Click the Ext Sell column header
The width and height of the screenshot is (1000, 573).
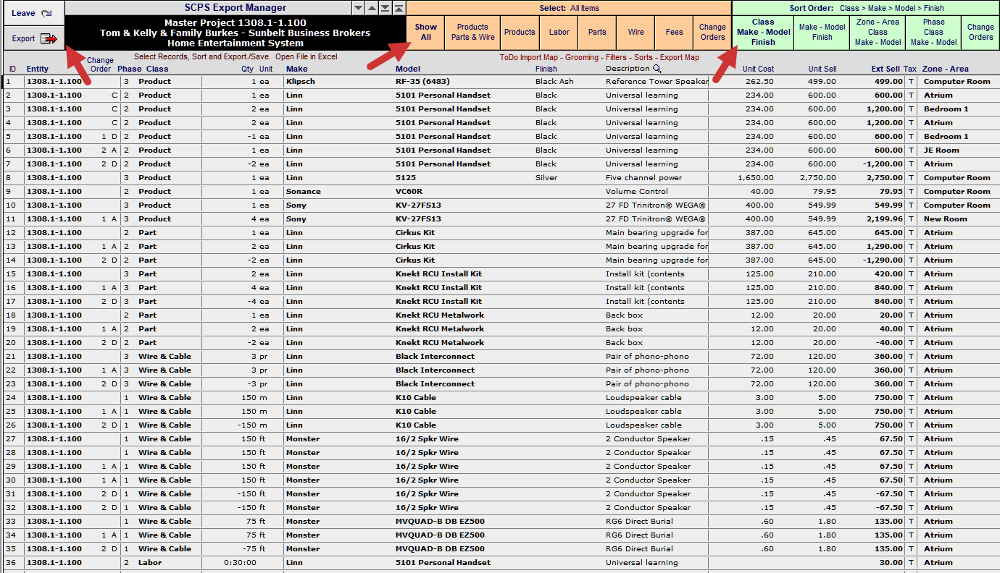[x=886, y=69]
